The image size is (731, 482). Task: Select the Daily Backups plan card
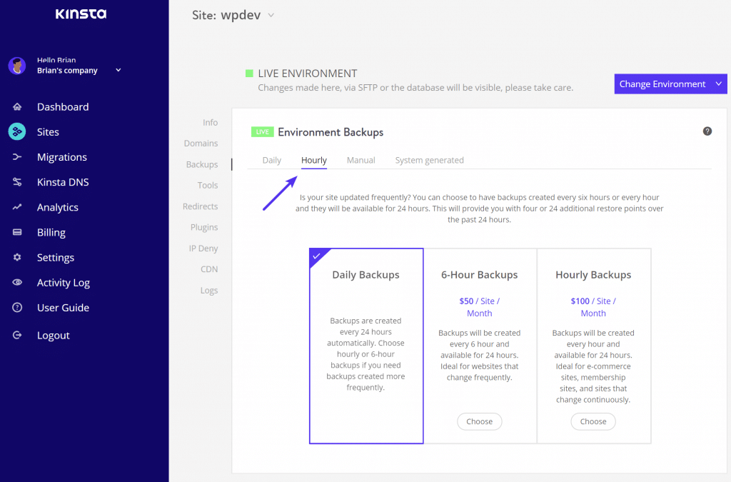(x=366, y=346)
